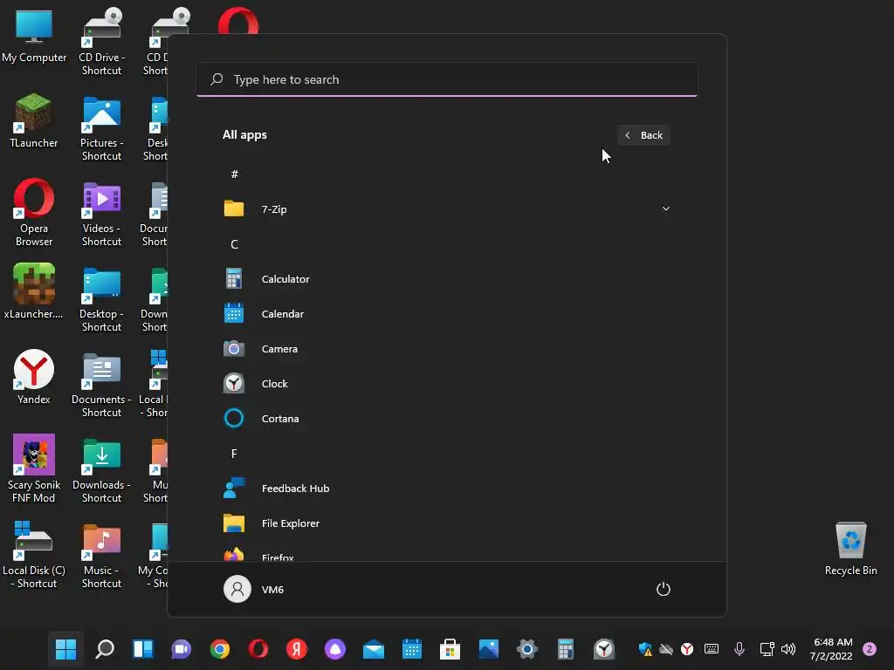Click OneDrive cloud tray icon
Viewport: 894px width, 670px height.
coord(666,649)
